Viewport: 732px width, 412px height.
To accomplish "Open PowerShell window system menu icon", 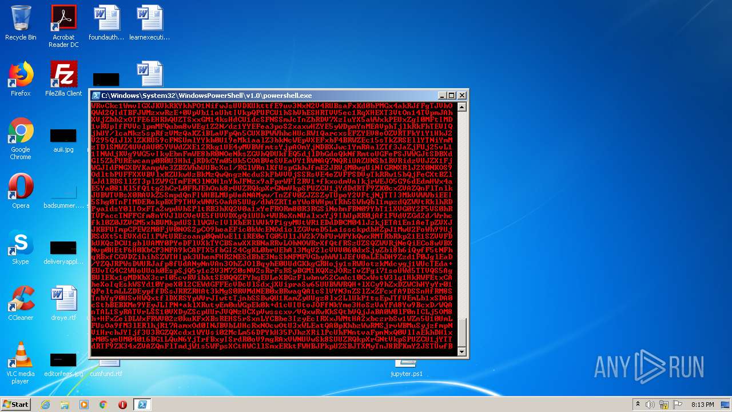I will pyautogui.click(x=96, y=96).
